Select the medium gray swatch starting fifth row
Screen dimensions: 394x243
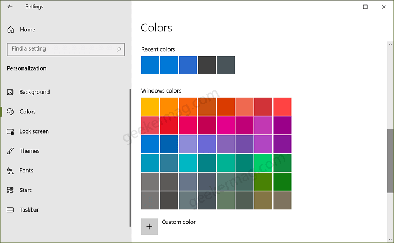point(150,182)
